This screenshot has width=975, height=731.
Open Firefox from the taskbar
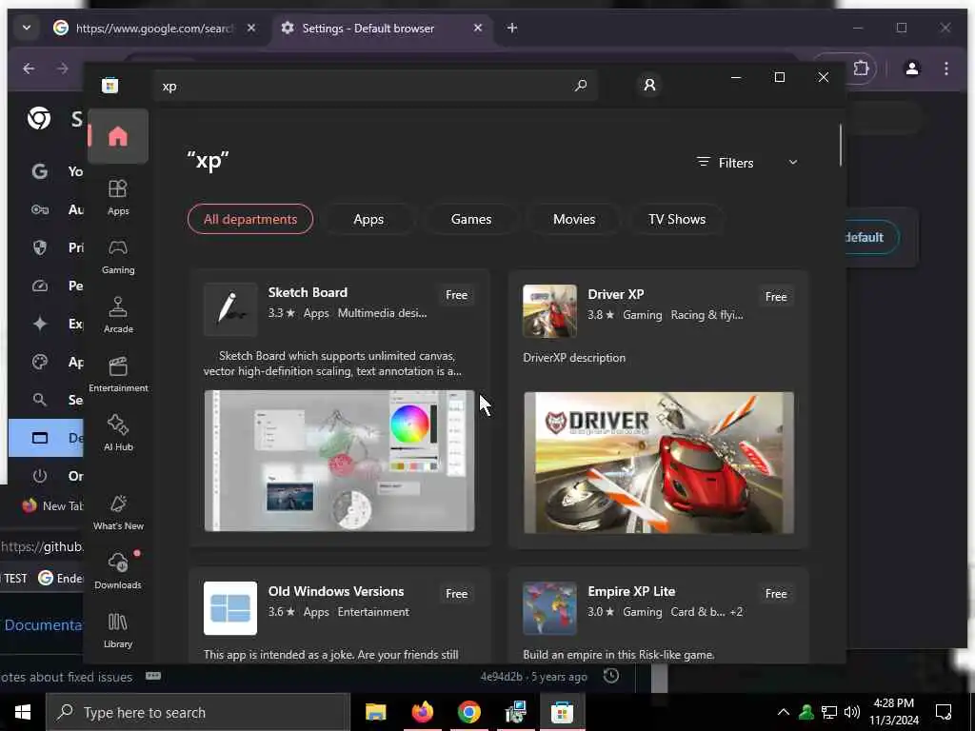coord(422,712)
